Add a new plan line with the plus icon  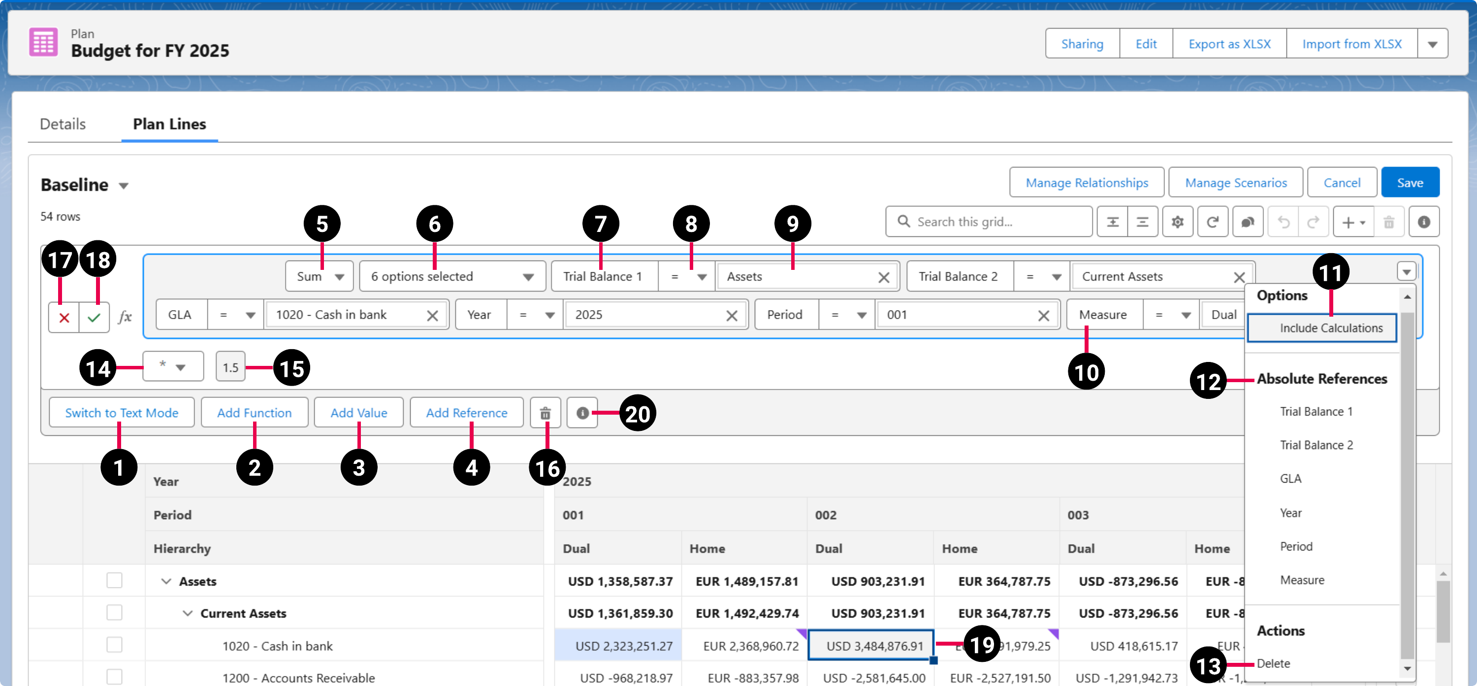1349,222
